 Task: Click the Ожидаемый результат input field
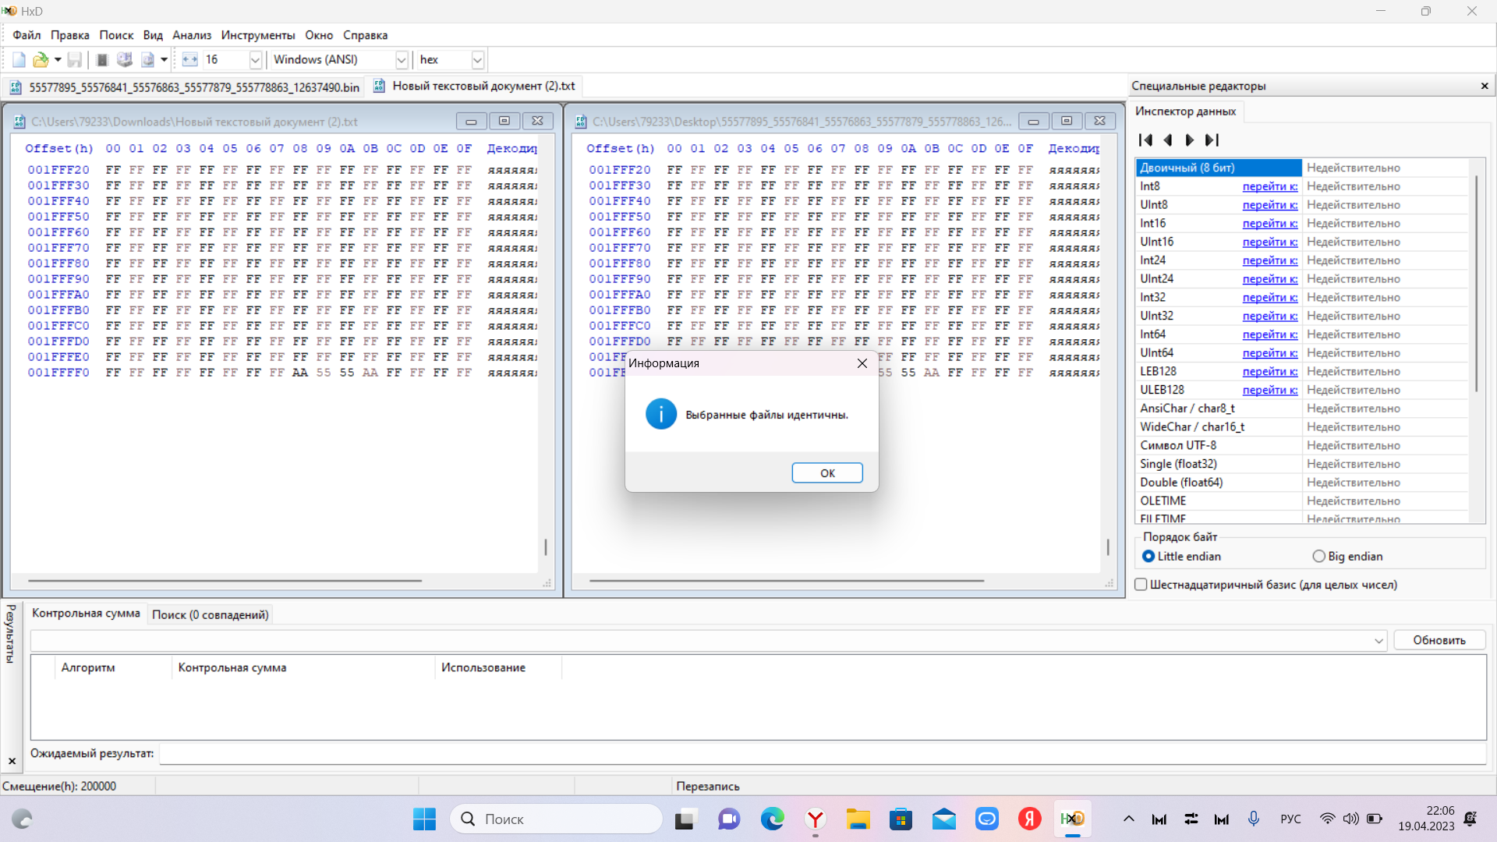click(x=823, y=754)
